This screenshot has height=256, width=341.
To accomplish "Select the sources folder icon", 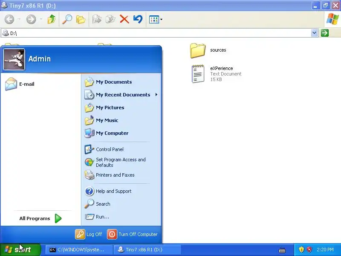I will (197, 50).
